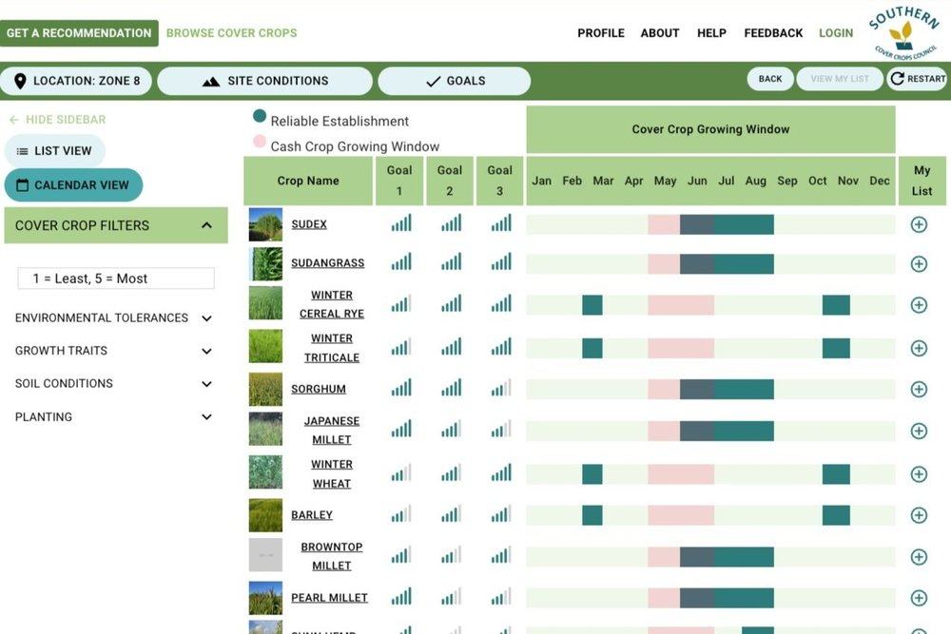Add Winter Wheat using its plus icon
This screenshot has width=951, height=634.
coord(919,472)
